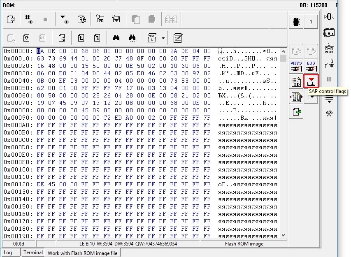351x257 pixels.
Task: Click byte 80 in row 0x00060
Action: pyautogui.click(x=40, y=95)
